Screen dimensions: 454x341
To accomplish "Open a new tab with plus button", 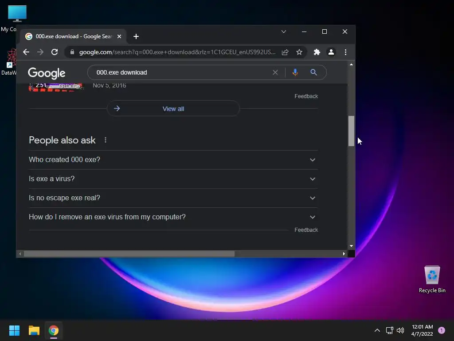I will tap(136, 36).
